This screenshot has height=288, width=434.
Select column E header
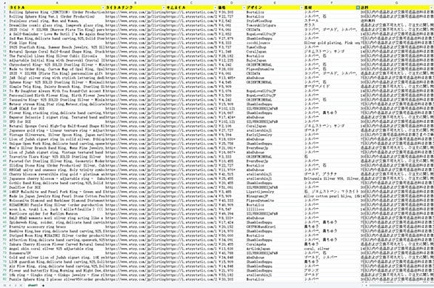tap(275, 3)
